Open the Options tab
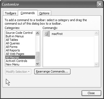This screenshot has height=99, width=104. (x=44, y=13)
